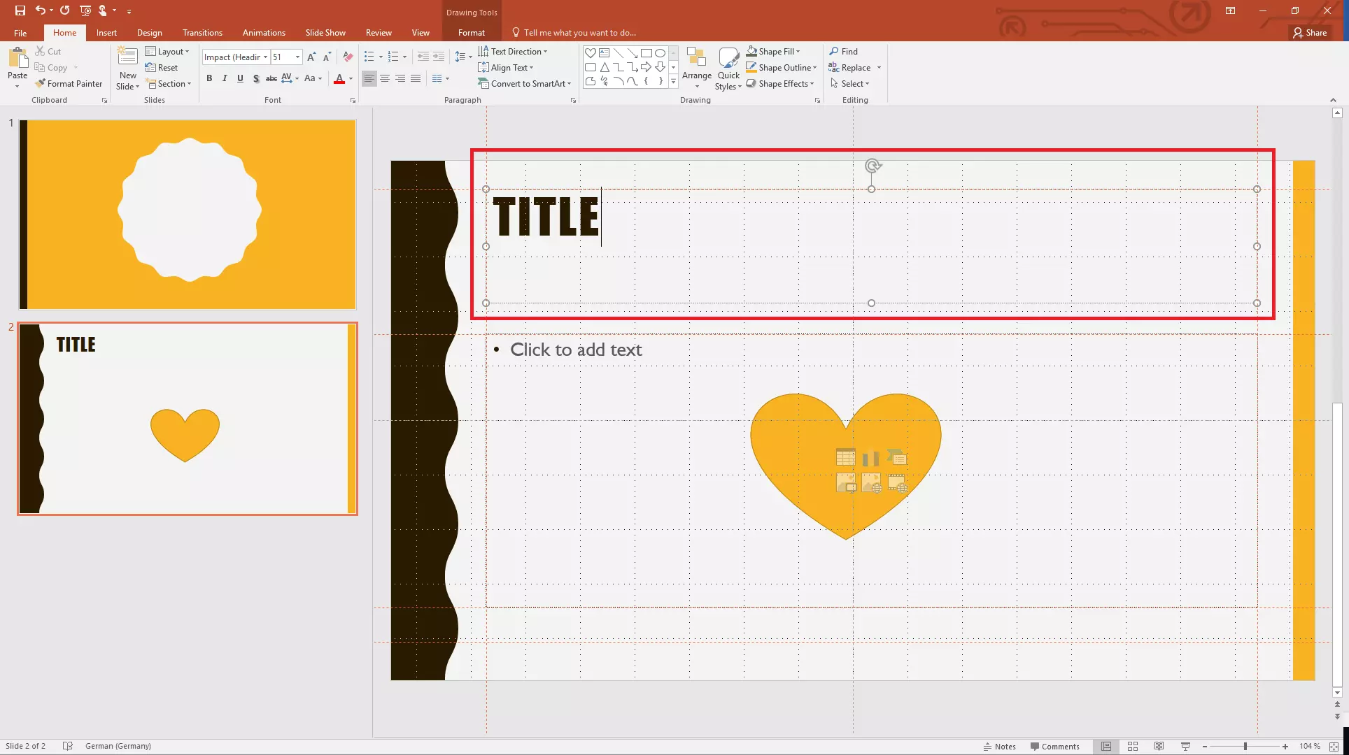1349x755 pixels.
Task: Toggle Underline formatting on selected text
Action: click(x=240, y=78)
